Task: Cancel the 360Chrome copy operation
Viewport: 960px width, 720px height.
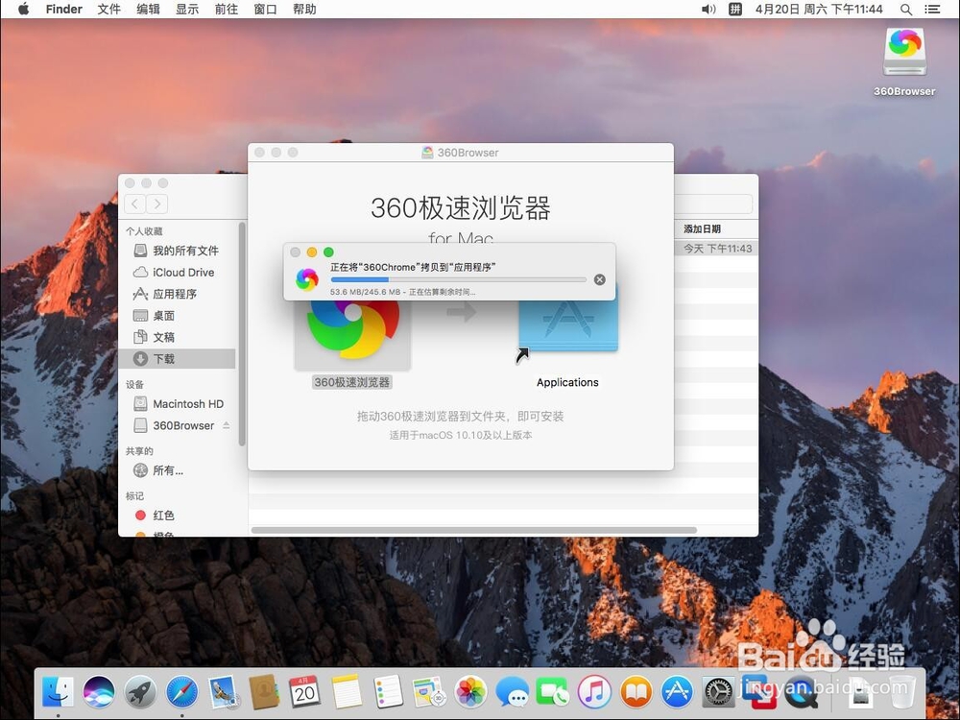Action: click(600, 279)
